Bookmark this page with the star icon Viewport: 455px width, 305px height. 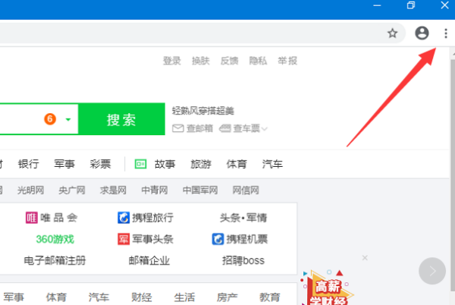click(x=392, y=33)
